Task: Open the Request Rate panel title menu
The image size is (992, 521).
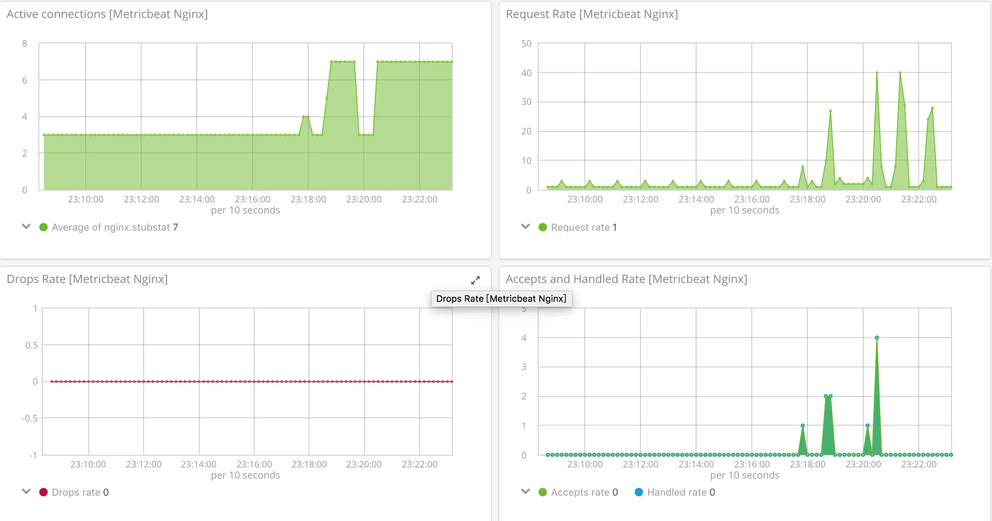Action: (591, 14)
